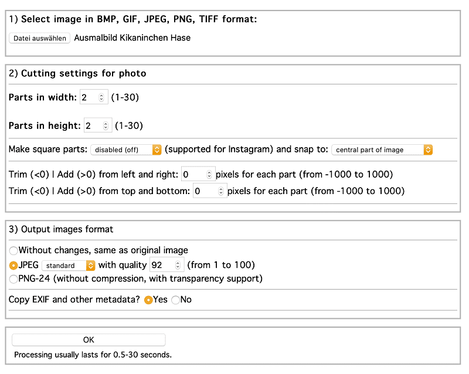Choose No for copying EXIF metadata
This screenshot has height=374, width=469.
coord(175,300)
